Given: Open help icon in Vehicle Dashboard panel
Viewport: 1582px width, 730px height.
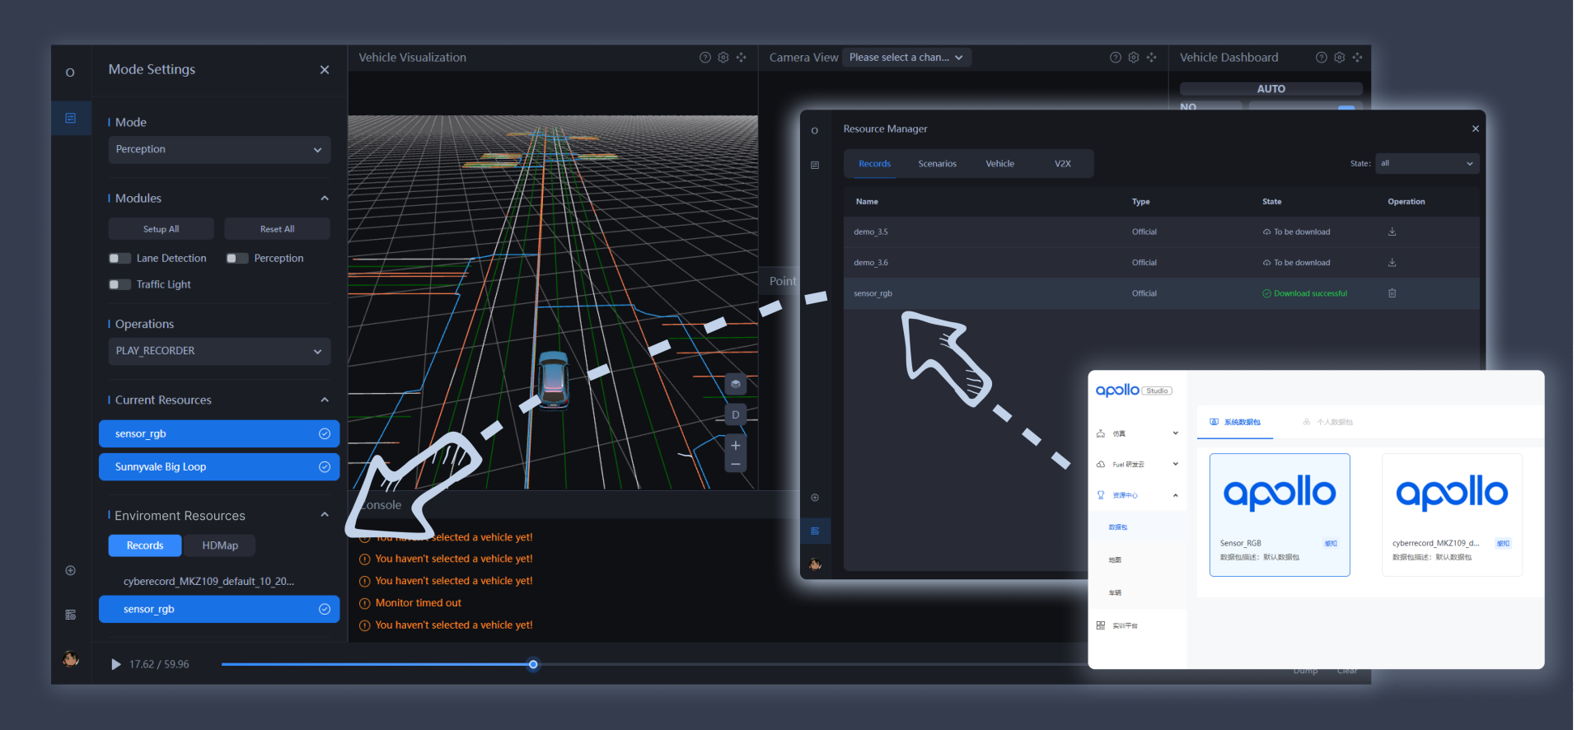Looking at the screenshot, I should pos(1321,58).
